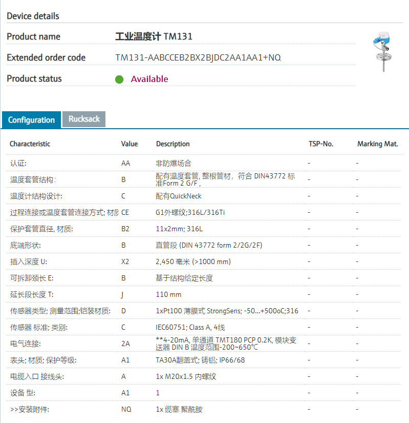Switch to the Rucksack tab
The width and height of the screenshot is (409, 423).
click(84, 119)
